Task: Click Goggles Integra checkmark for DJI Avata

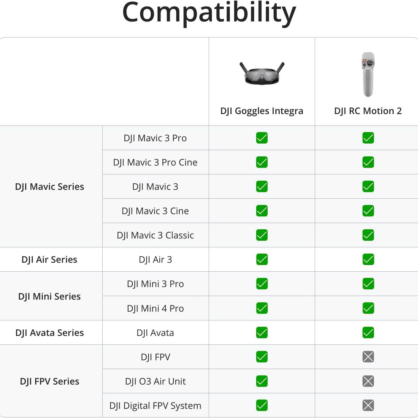Action: (262, 332)
